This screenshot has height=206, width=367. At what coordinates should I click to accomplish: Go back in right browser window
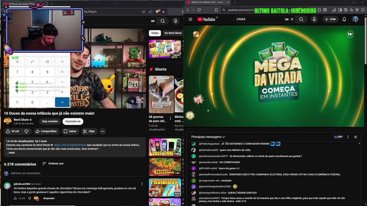point(188,10)
